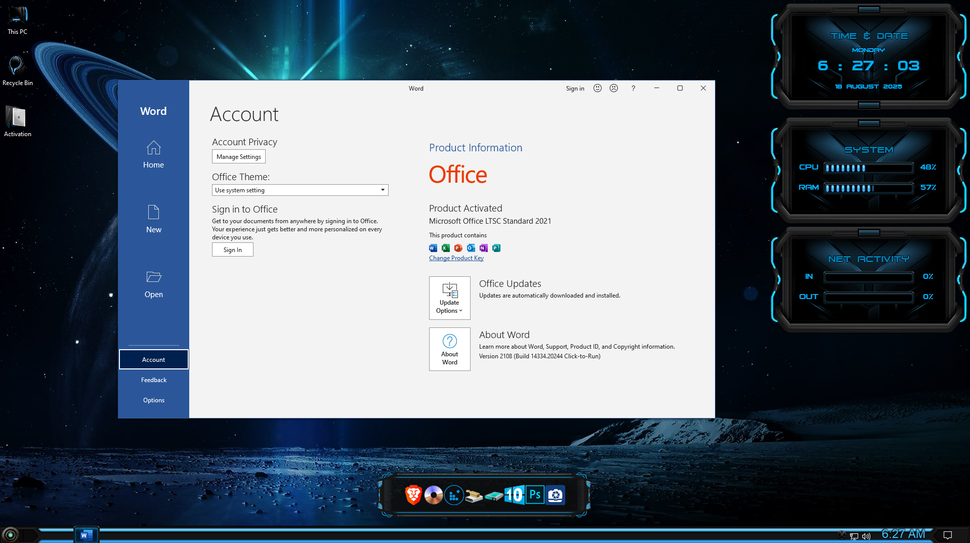The width and height of the screenshot is (970, 543).
Task: Click the Excel icon under product contains
Action: [446, 248]
